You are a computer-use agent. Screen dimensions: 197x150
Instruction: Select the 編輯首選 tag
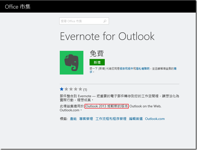135,119
